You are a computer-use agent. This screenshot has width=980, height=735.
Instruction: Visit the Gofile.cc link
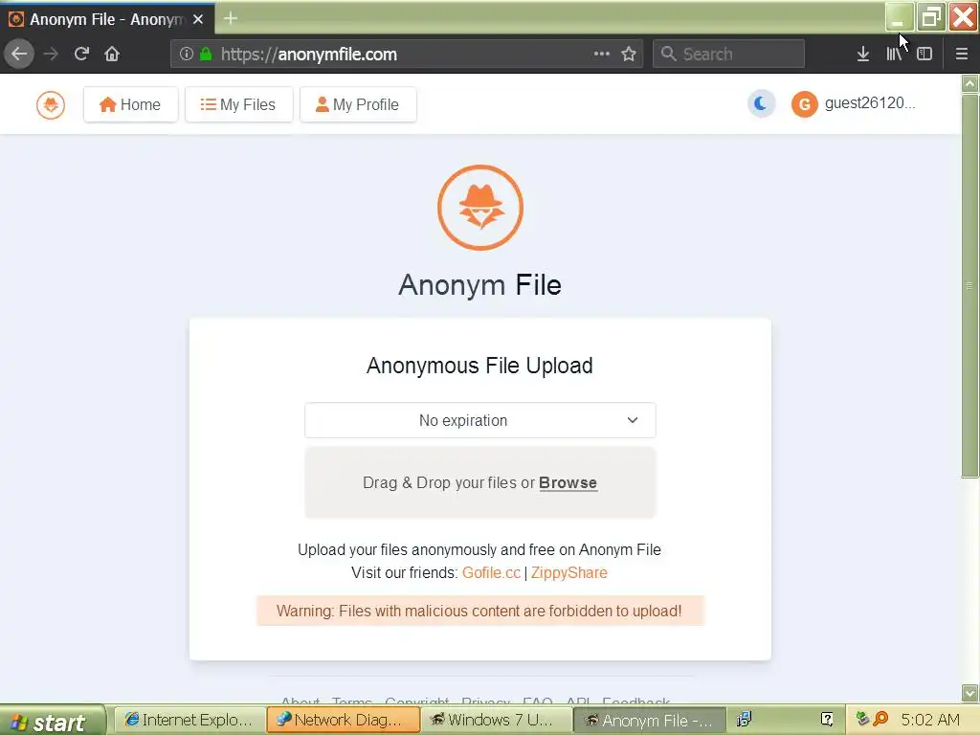point(491,572)
